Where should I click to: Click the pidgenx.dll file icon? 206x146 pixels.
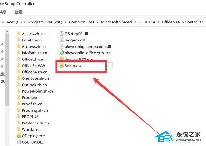point(61,40)
